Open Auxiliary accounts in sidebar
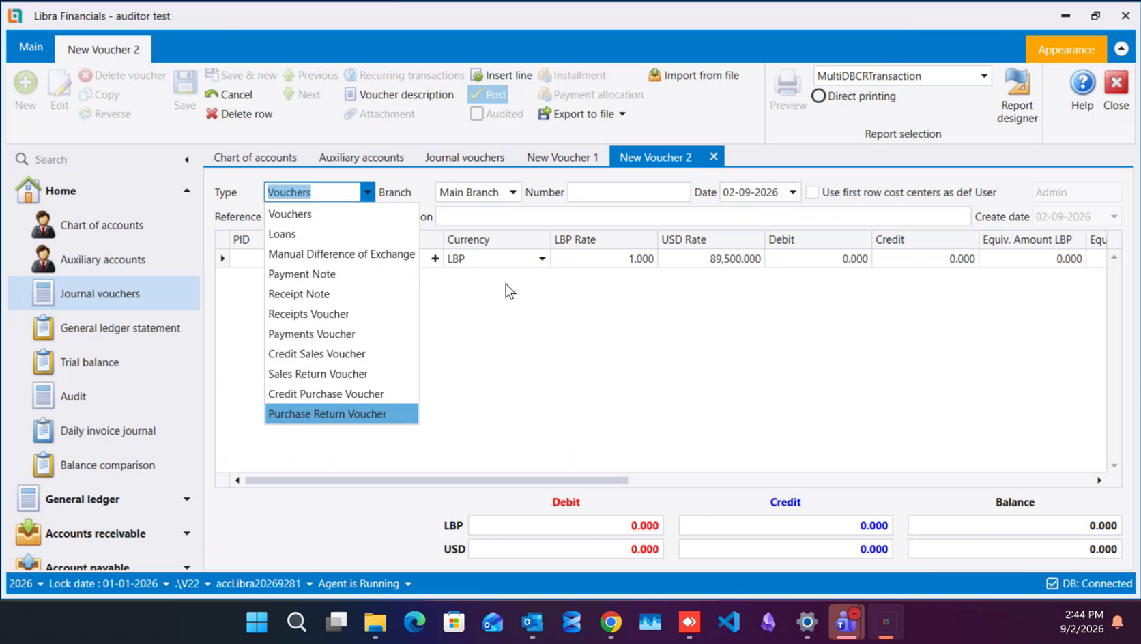This screenshot has height=644, width=1141. click(104, 259)
